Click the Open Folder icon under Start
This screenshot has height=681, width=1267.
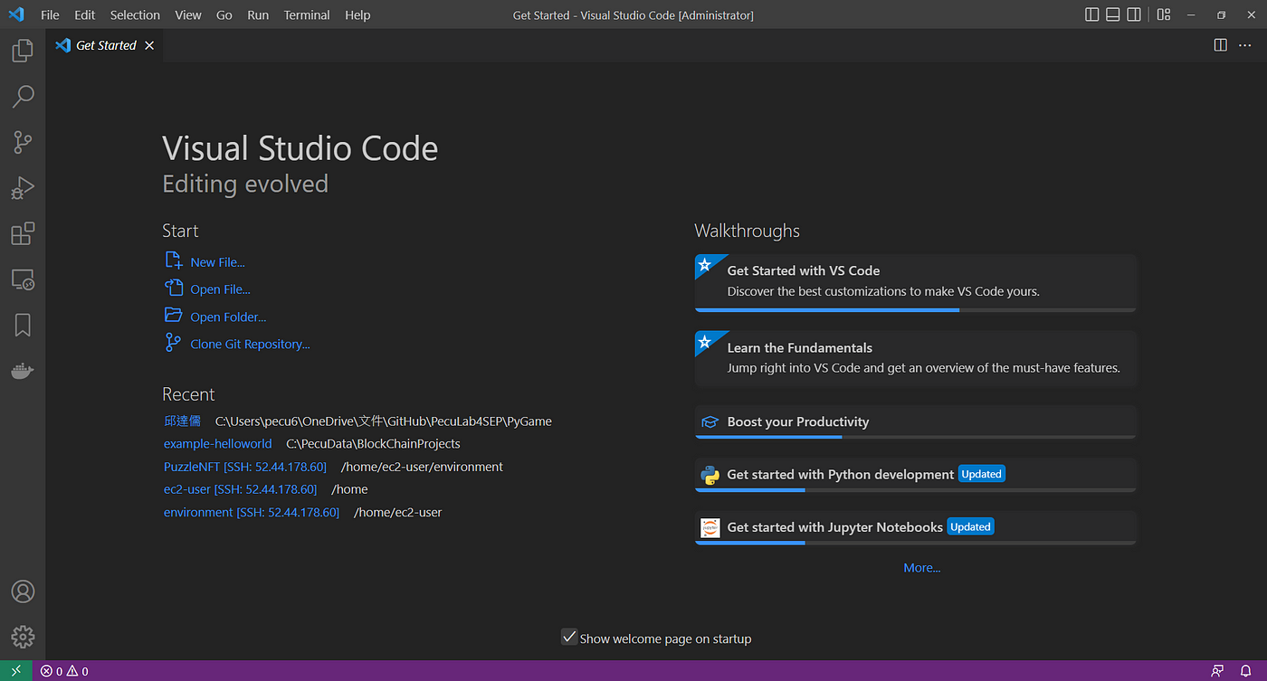(x=174, y=315)
